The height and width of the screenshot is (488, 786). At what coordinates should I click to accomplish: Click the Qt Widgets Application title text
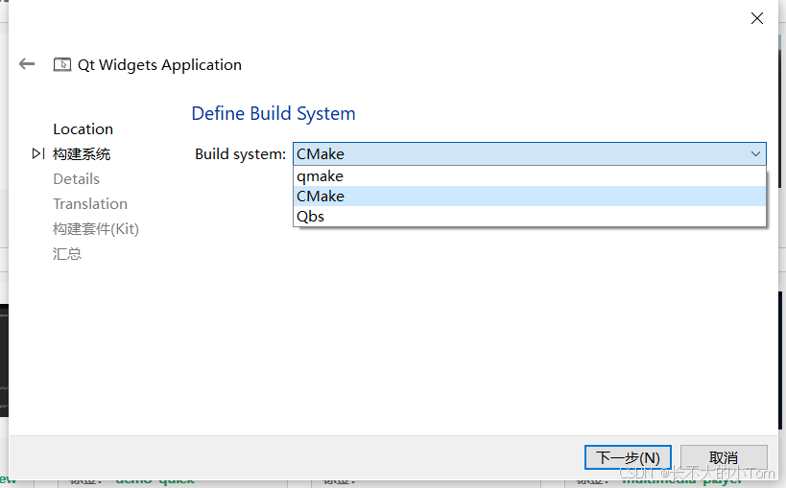coord(159,65)
